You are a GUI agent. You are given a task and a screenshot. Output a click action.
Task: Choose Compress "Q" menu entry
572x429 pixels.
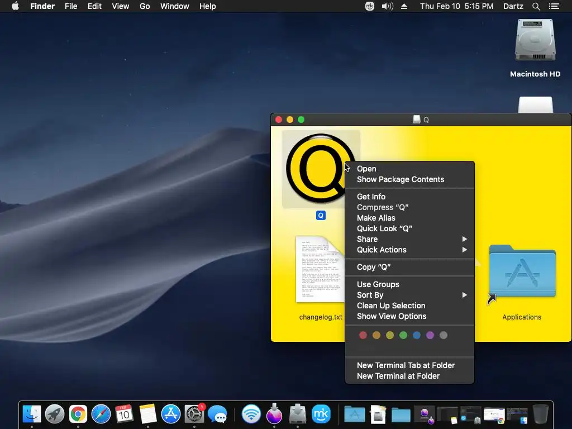pos(409,207)
